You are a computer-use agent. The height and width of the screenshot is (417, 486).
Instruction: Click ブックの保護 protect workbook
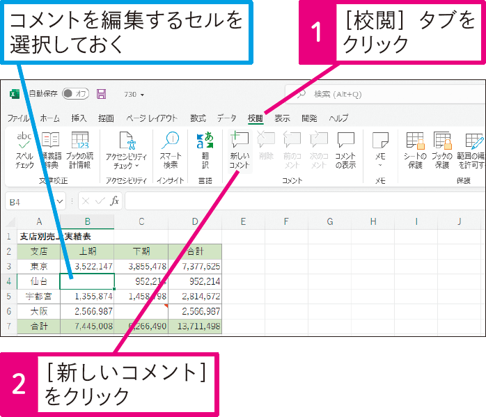(442, 150)
